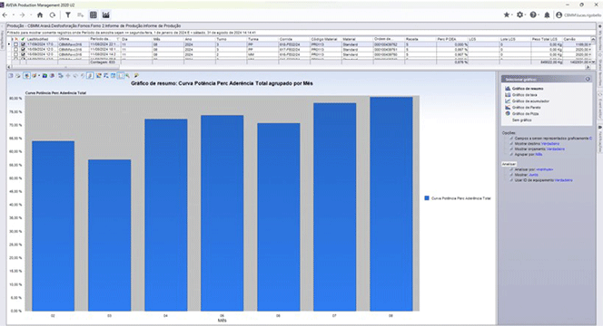Open the notifications bell icon
This screenshot has height=326, width=603.
pyautogui.click(x=547, y=15)
